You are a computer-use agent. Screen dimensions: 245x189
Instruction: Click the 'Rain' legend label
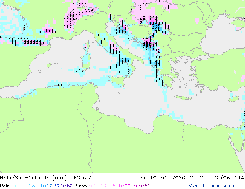click(x=5, y=186)
